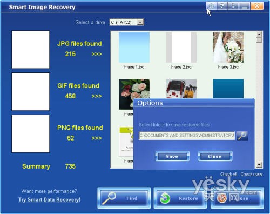
Task: Browse folder with magnifier icon in Options
Action: [242, 136]
